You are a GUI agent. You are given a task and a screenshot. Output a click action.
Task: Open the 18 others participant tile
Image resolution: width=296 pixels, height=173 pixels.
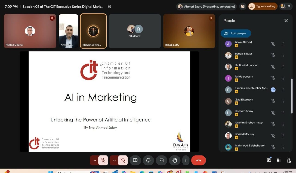pyautogui.click(x=135, y=31)
